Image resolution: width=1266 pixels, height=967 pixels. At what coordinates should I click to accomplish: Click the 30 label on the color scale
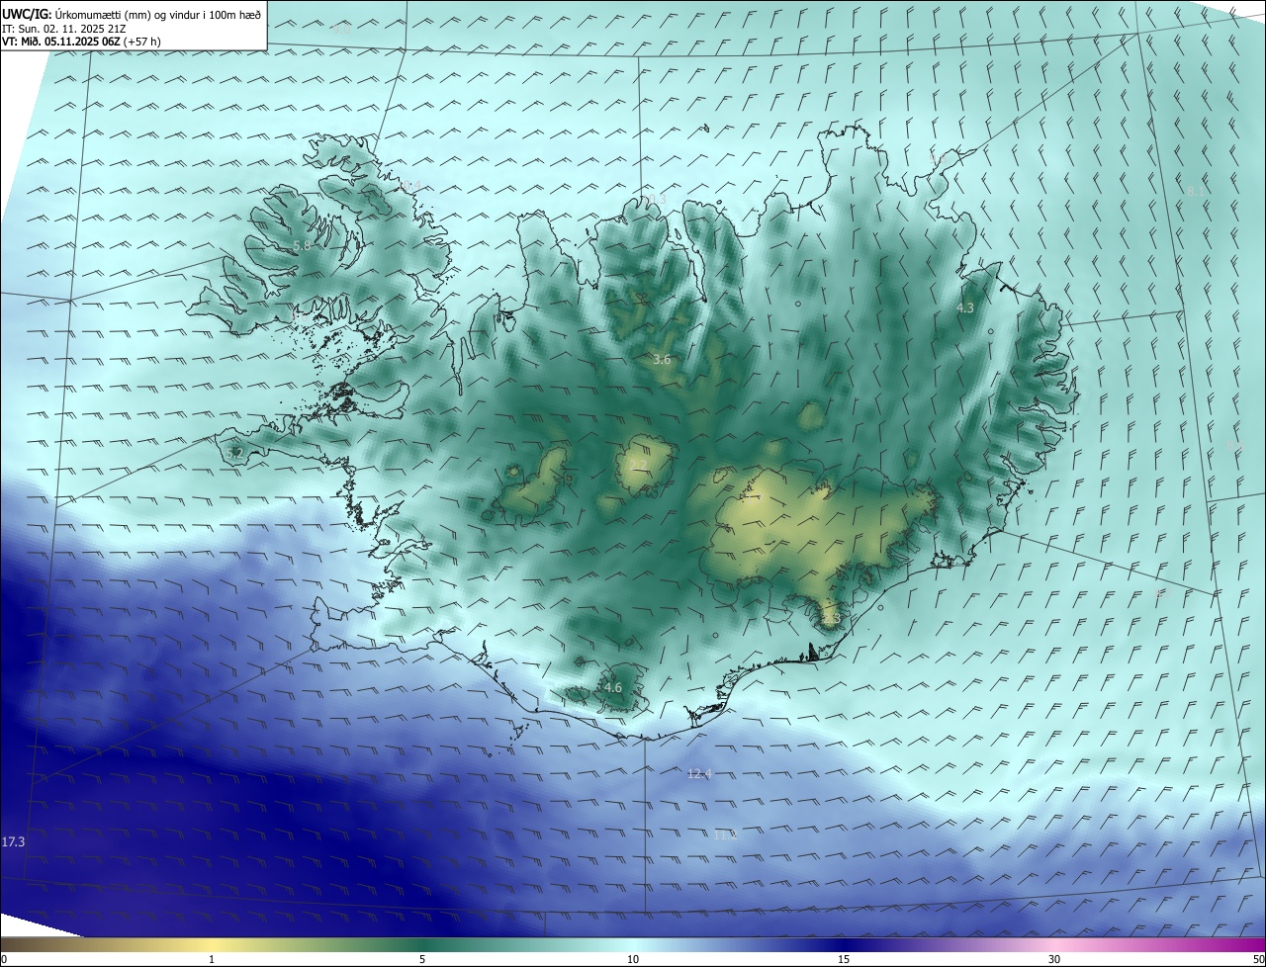point(1054,959)
